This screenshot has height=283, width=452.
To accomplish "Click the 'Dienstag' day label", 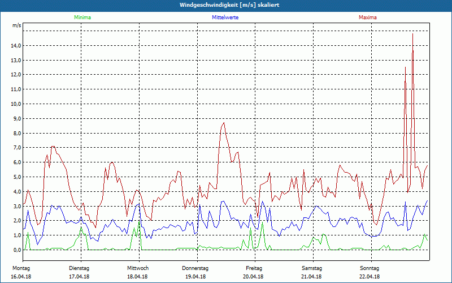I will point(79,268).
